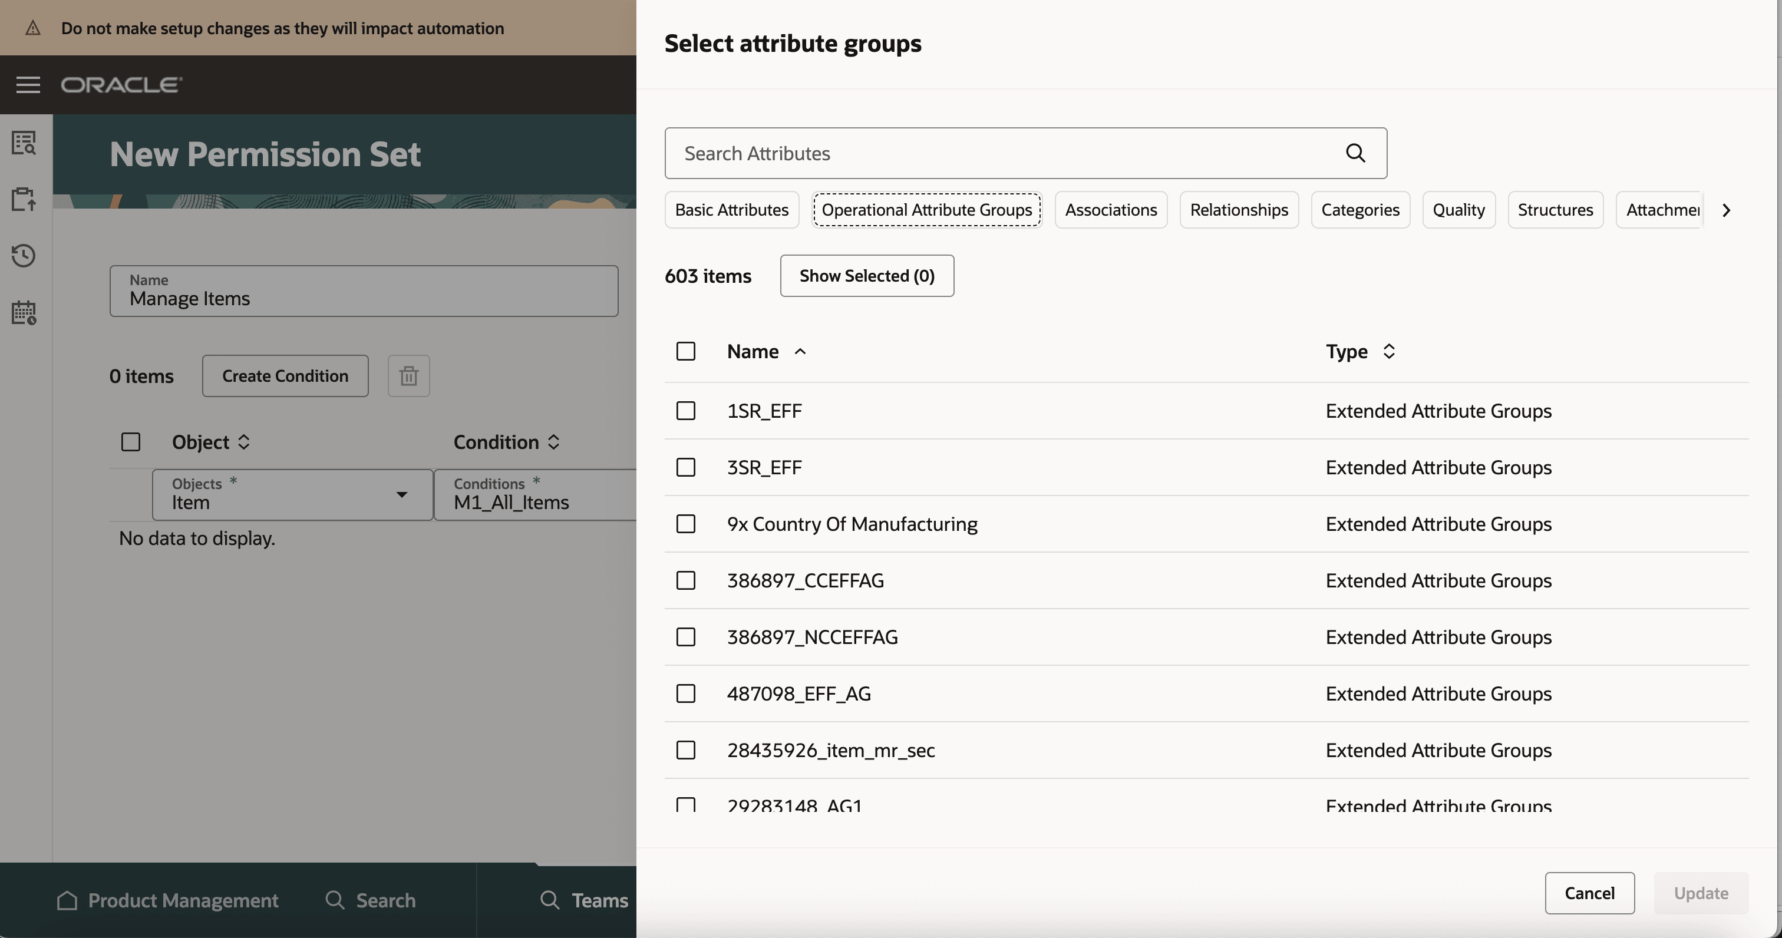Select the Basic Attributes tab
Screen dimensions: 1782x938
pyautogui.click(x=732, y=210)
